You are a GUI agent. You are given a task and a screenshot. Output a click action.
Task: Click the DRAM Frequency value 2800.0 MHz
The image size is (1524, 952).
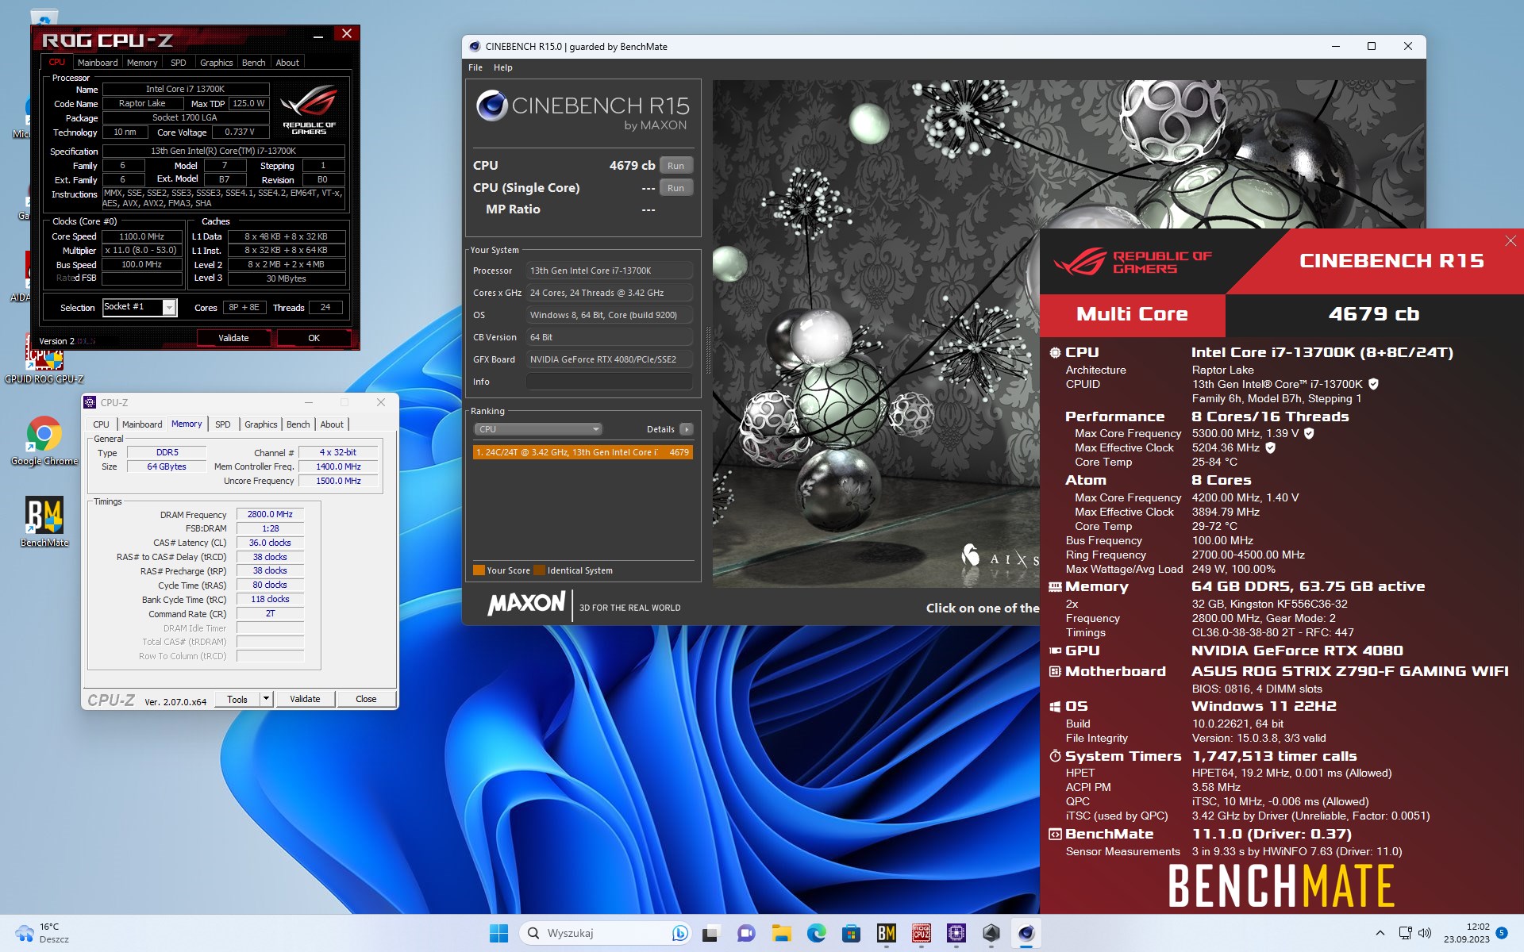pyautogui.click(x=270, y=514)
